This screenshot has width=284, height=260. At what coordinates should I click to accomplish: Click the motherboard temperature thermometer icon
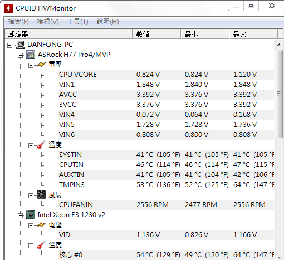(x=41, y=145)
